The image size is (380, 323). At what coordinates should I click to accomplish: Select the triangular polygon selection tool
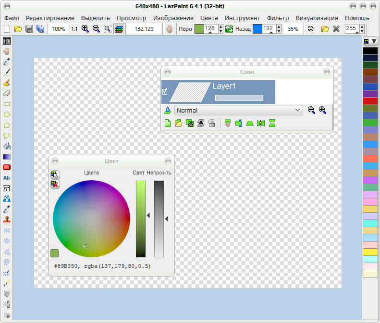click(x=7, y=252)
